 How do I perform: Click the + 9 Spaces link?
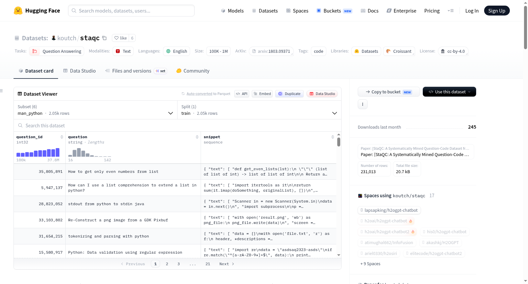pos(370,264)
